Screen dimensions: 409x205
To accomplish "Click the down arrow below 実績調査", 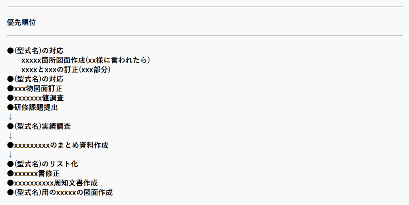I will click(10, 136).
